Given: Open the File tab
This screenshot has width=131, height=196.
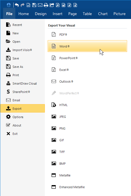Looking at the screenshot, I should (9, 14).
